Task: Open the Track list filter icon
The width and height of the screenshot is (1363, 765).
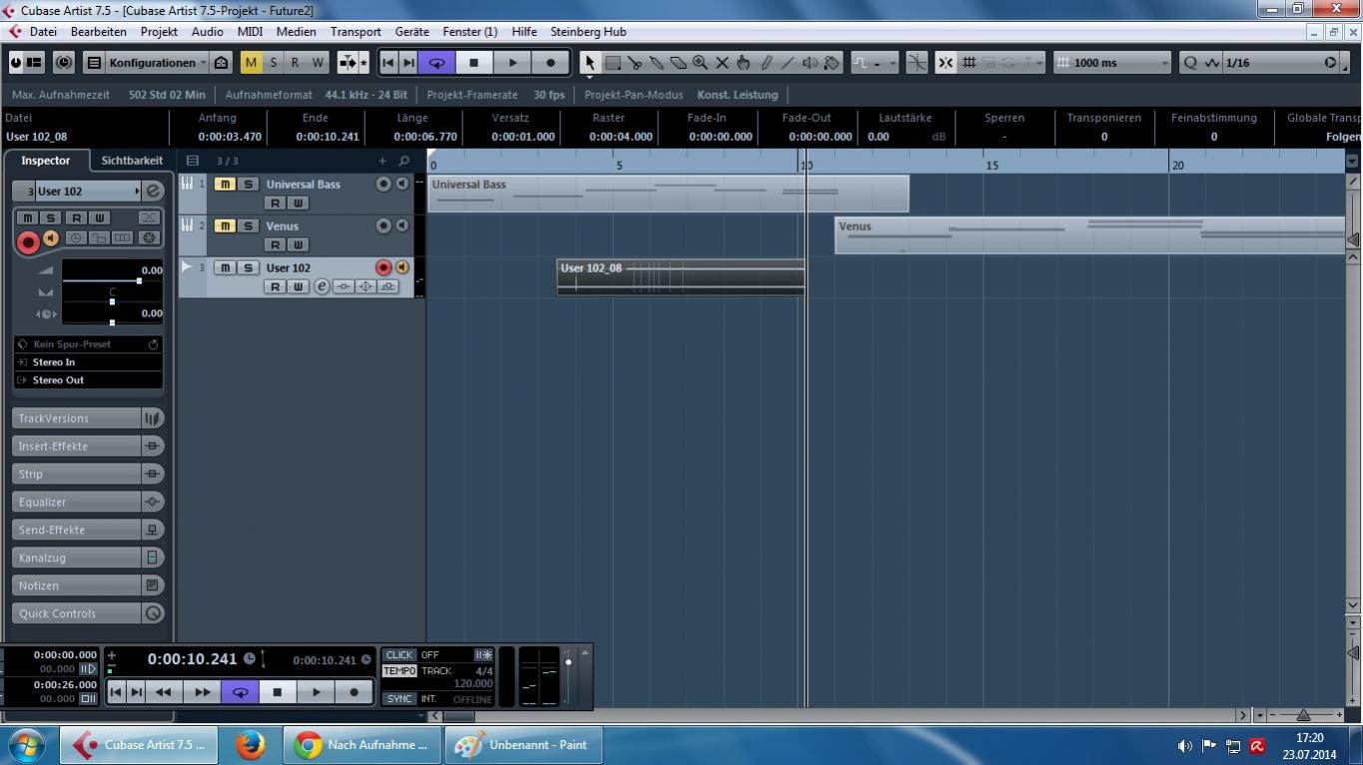Action: coord(193,161)
